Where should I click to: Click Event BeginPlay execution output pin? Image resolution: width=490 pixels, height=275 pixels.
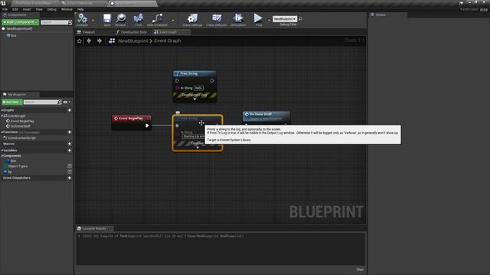click(147, 125)
